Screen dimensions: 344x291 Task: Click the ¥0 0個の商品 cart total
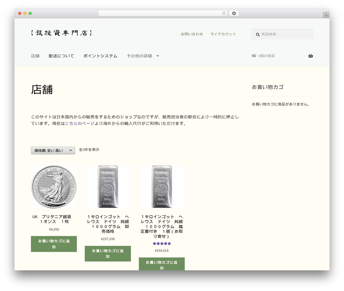[263, 56]
